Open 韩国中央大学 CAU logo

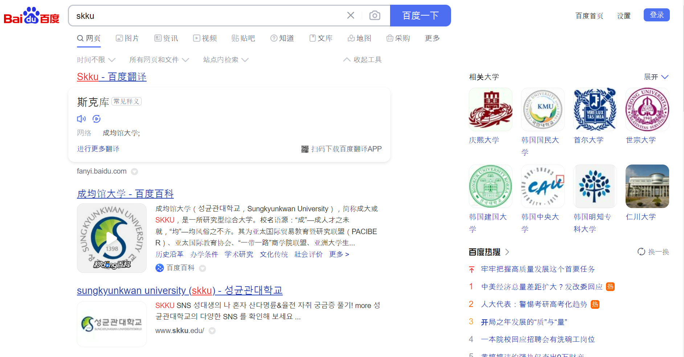pos(543,186)
